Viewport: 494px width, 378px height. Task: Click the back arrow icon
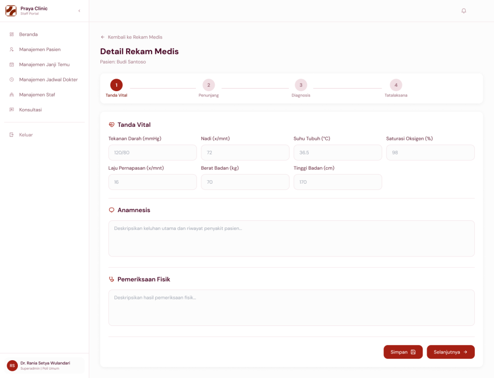click(x=103, y=37)
